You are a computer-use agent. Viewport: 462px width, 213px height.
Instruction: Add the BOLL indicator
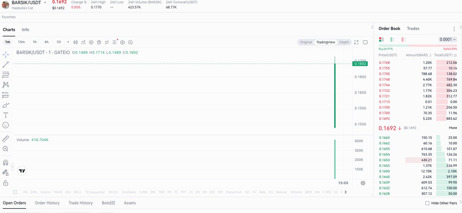(x=78, y=192)
